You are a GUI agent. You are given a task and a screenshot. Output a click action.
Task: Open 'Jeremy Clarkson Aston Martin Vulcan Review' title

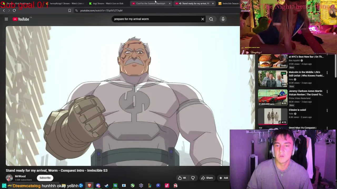pyautogui.click(x=306, y=93)
